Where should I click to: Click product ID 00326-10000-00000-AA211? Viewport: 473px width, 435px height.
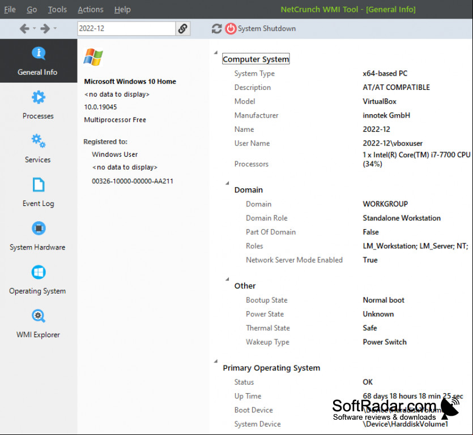pyautogui.click(x=133, y=181)
